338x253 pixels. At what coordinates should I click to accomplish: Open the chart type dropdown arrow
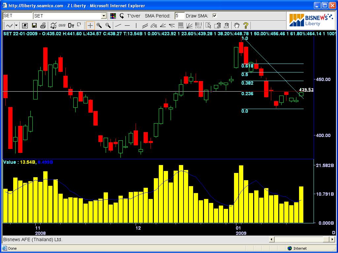[x=17, y=26]
